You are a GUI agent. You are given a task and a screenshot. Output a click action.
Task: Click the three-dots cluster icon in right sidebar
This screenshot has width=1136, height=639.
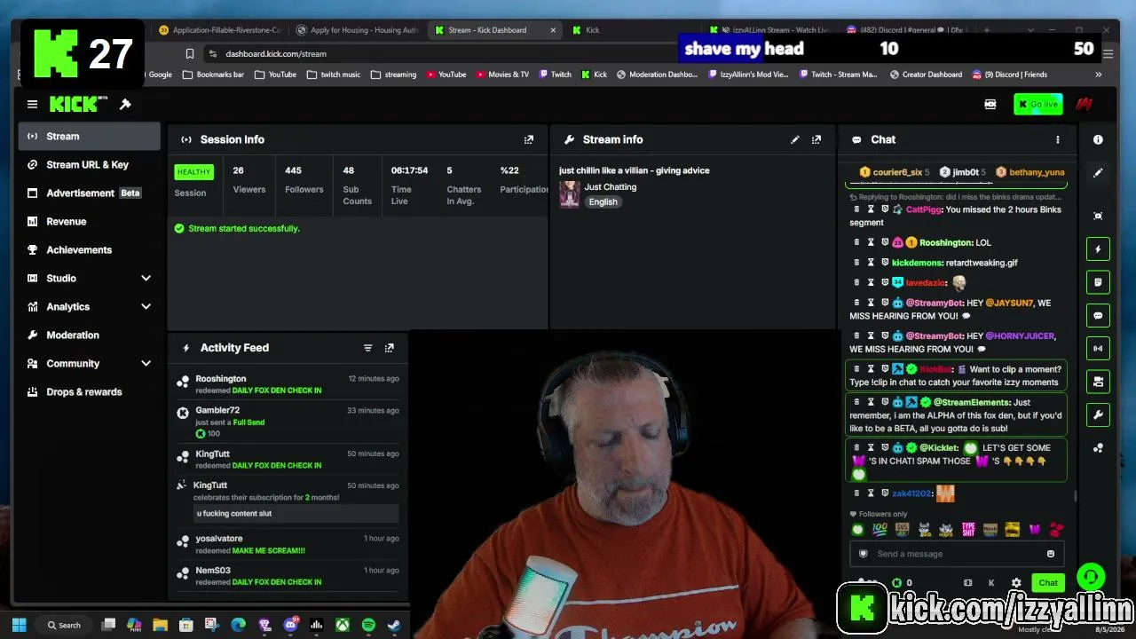[1098, 448]
